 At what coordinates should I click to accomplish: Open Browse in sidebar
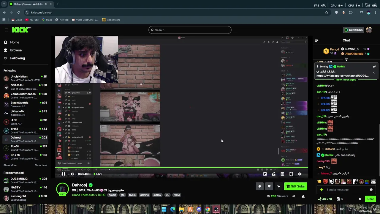pos(16,50)
